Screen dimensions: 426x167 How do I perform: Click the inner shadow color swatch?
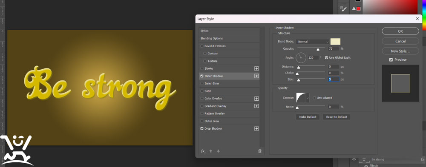[335, 42]
